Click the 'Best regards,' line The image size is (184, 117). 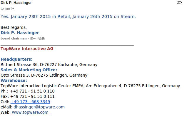coord(14,27)
